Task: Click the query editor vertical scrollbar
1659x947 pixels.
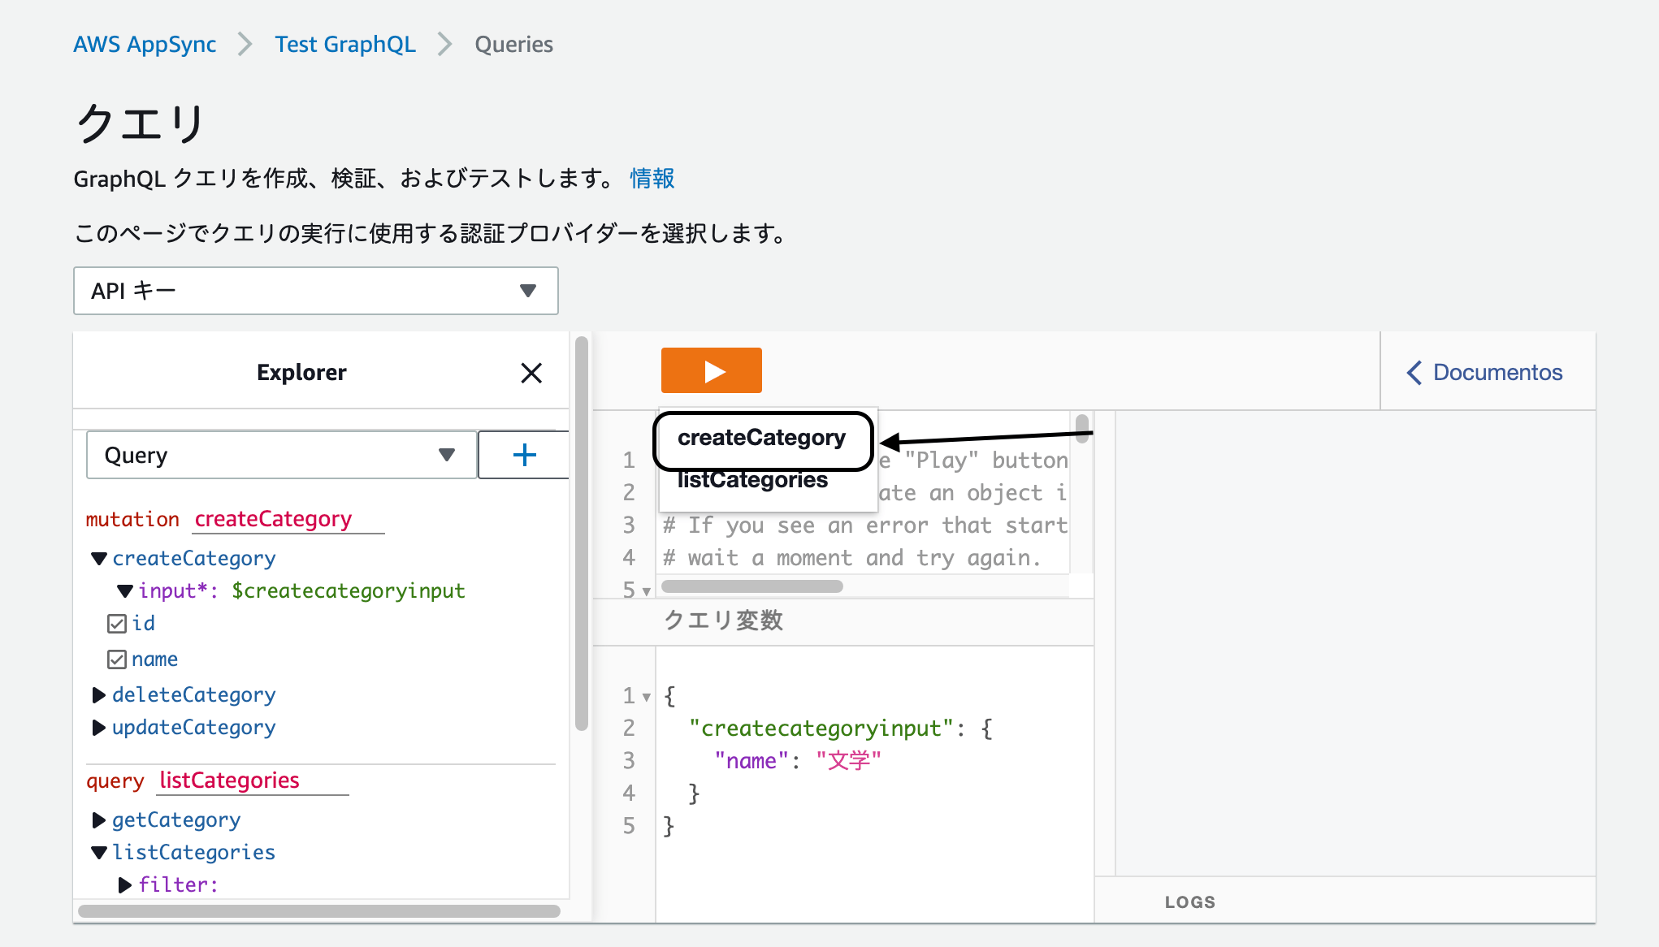Action: pos(1082,428)
